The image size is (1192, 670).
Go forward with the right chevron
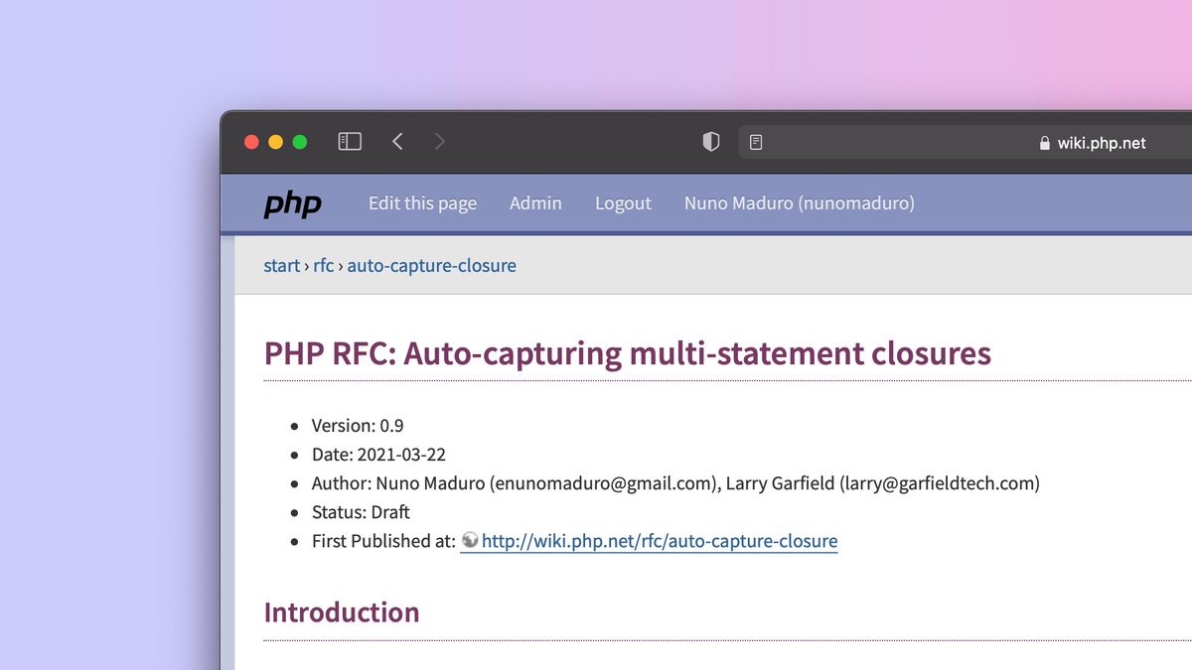pyautogui.click(x=439, y=142)
